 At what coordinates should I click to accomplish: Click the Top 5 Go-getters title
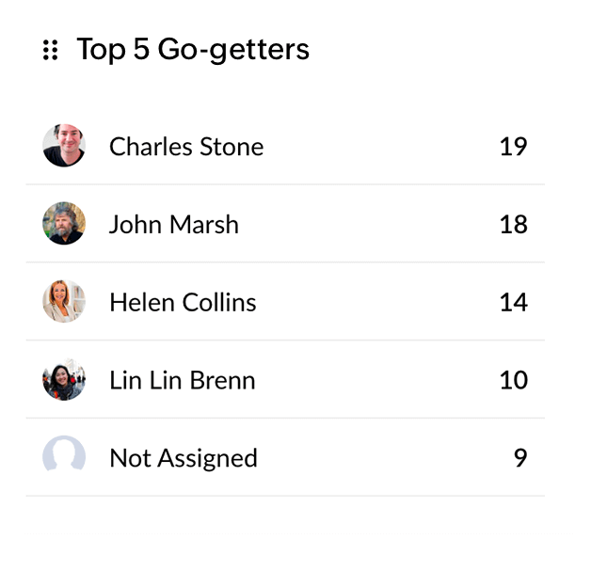click(x=193, y=50)
